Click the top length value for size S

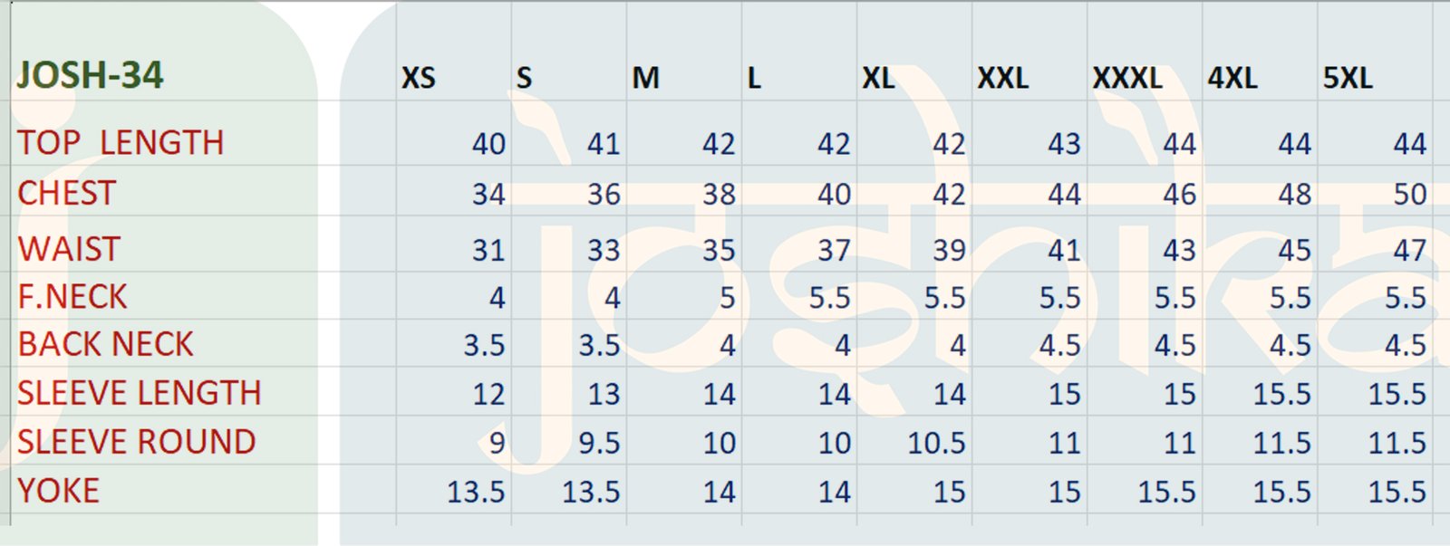tap(604, 144)
